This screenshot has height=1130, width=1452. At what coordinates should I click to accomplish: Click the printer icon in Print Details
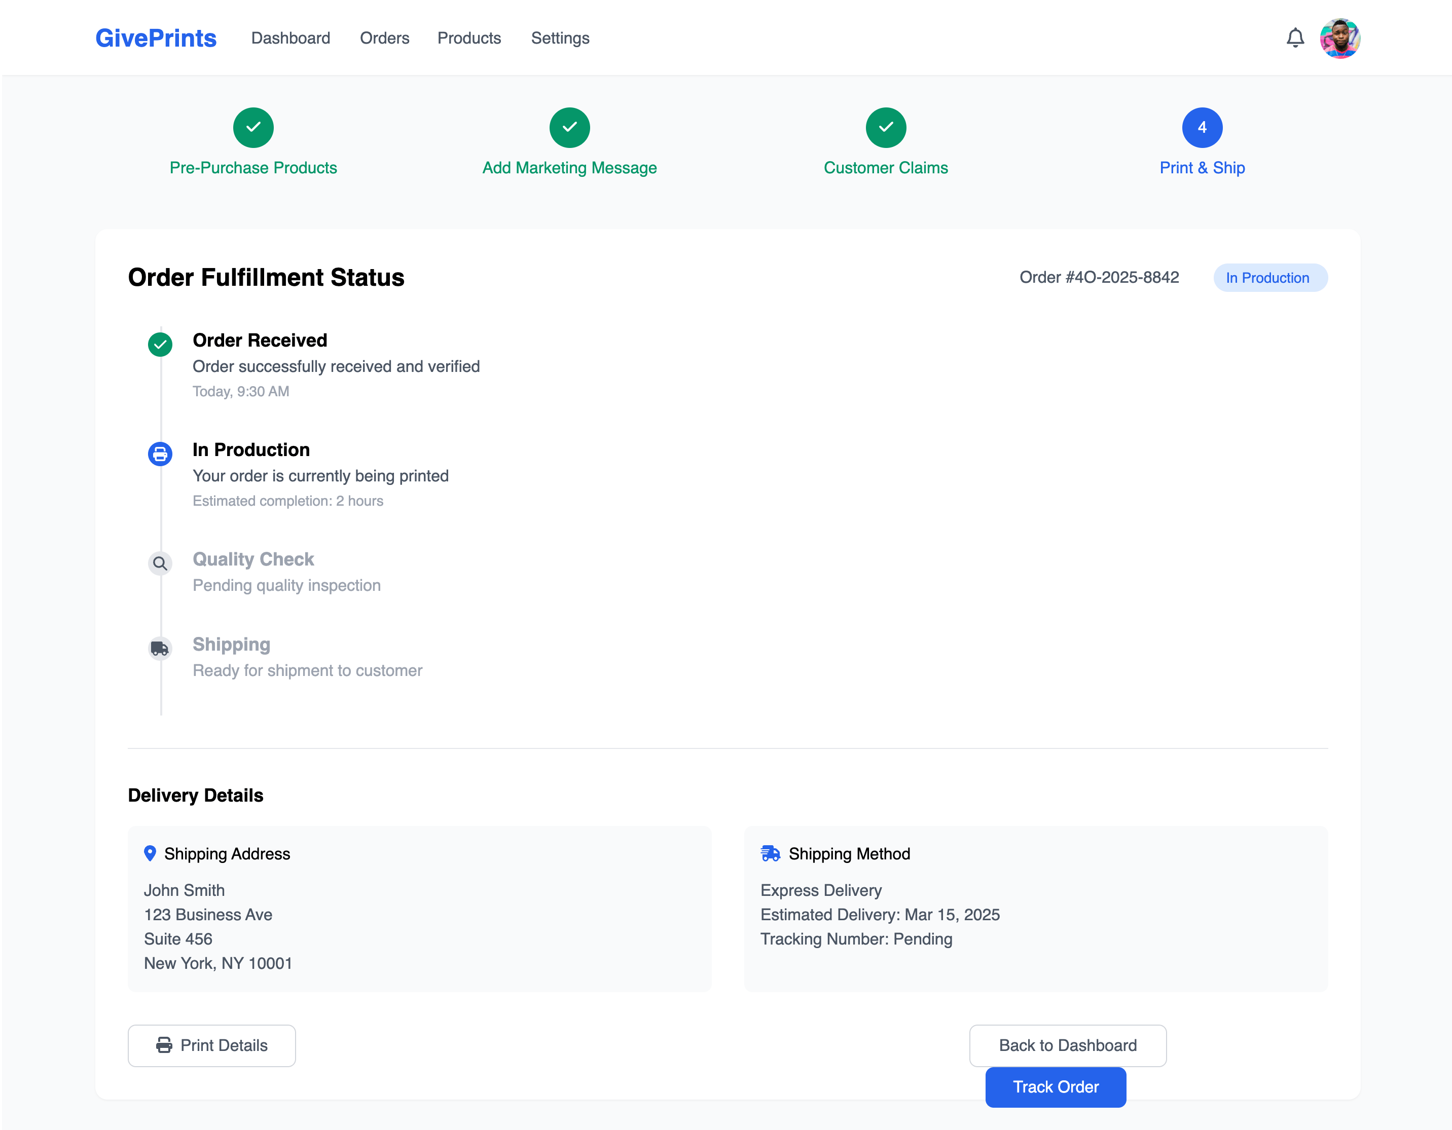(x=164, y=1046)
